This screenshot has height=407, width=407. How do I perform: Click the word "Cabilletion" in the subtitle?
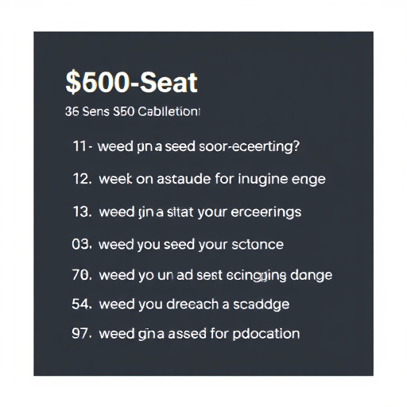click(169, 111)
